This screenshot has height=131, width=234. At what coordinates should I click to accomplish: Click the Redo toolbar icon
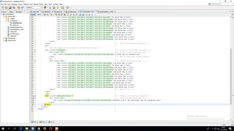22,8
